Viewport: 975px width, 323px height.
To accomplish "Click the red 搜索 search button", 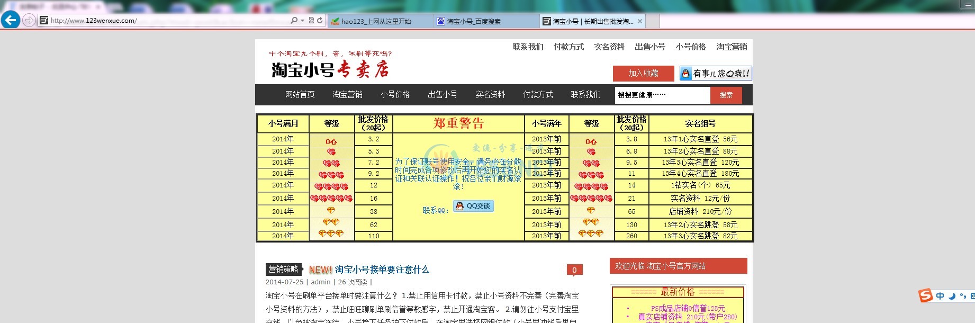I will [726, 95].
